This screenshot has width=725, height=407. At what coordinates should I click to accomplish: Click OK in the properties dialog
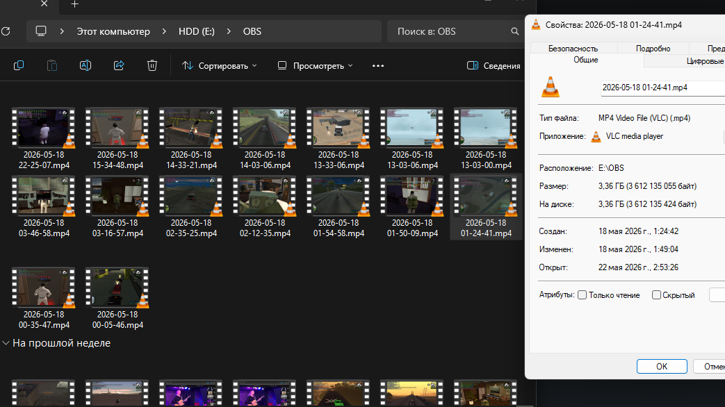tap(662, 366)
